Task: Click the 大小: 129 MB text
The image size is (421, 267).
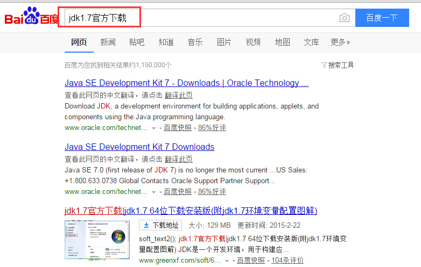Action: pyautogui.click(x=210, y=225)
